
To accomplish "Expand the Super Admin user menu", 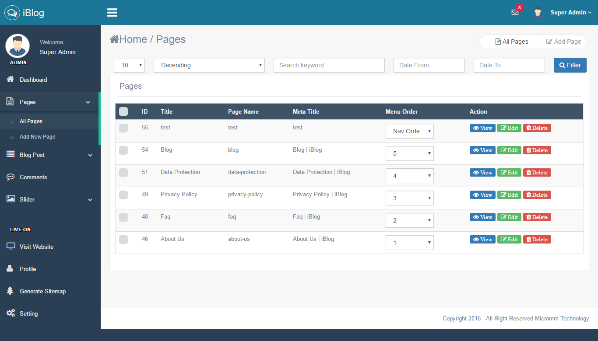I will coord(571,13).
